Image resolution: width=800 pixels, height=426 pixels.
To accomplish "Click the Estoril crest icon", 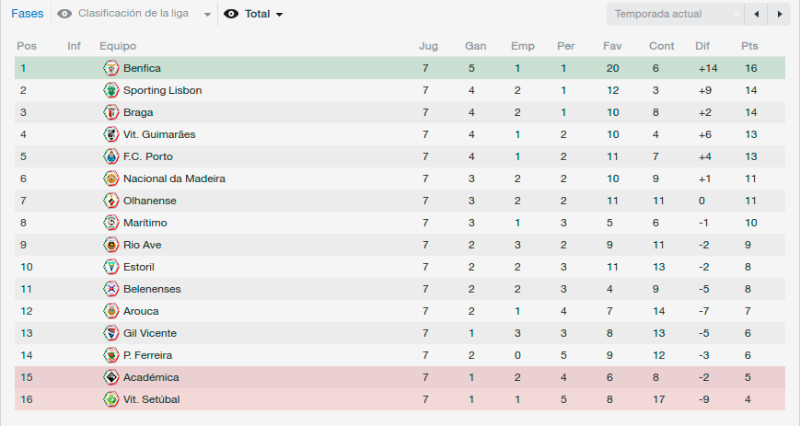I will [110, 267].
